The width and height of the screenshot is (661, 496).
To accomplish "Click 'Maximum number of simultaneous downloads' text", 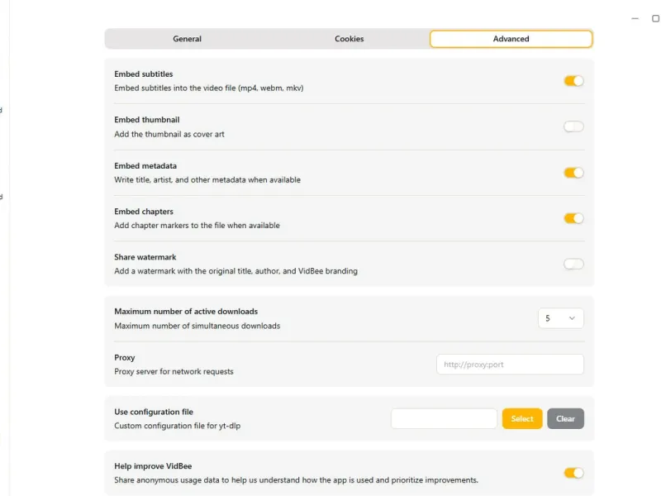I will tap(197, 326).
